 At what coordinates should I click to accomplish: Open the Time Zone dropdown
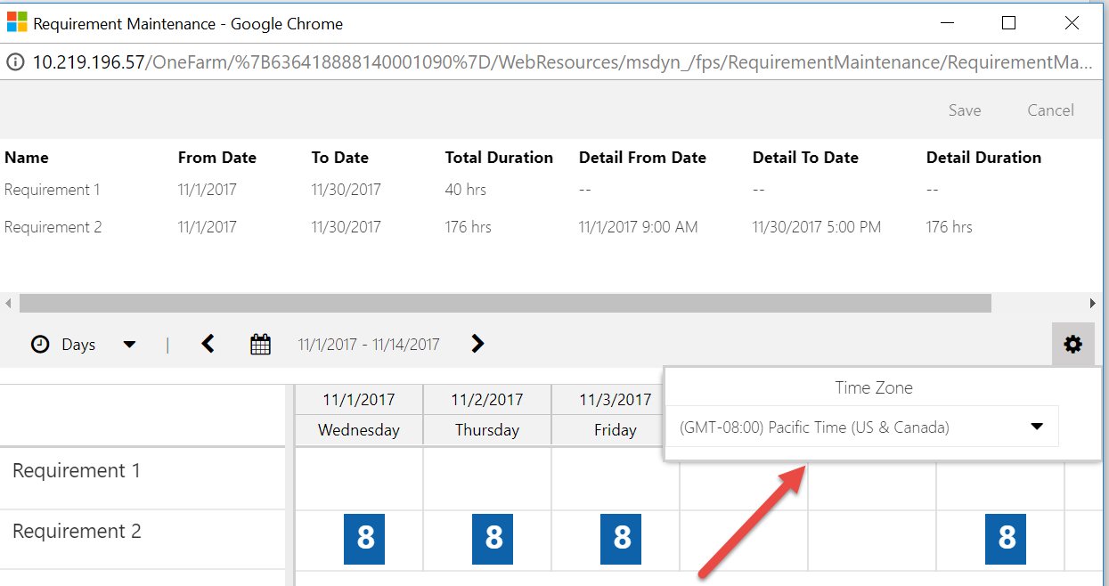coord(860,427)
